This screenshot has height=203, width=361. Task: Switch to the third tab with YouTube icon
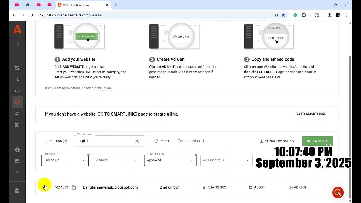tap(39, 5)
